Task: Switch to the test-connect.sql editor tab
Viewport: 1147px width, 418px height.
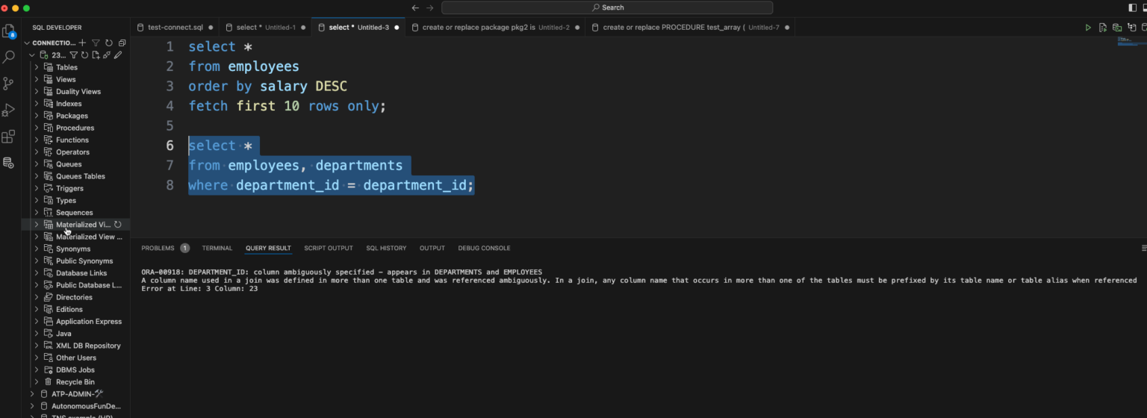Action: tap(175, 28)
